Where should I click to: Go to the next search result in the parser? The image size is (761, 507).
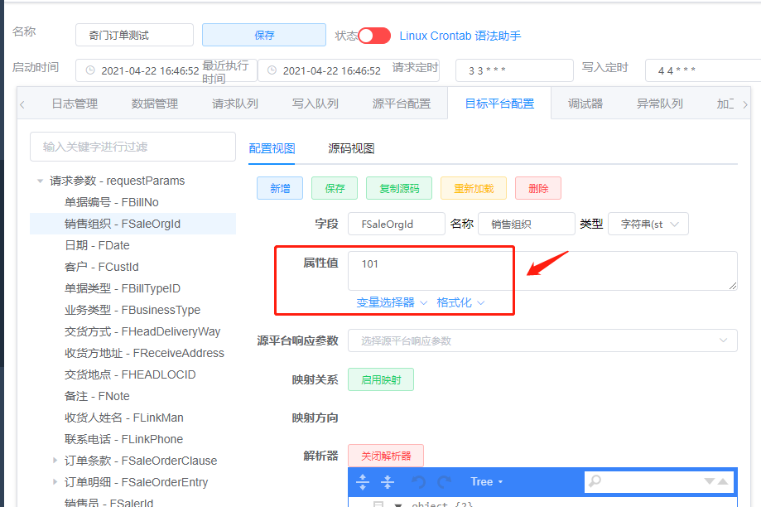point(710,481)
